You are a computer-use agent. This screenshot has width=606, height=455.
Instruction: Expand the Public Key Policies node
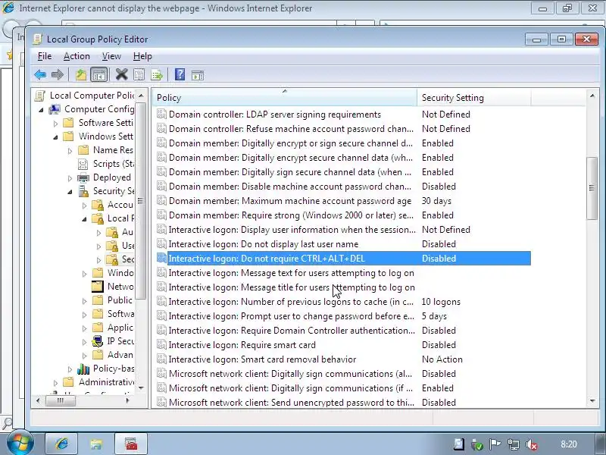coord(85,301)
